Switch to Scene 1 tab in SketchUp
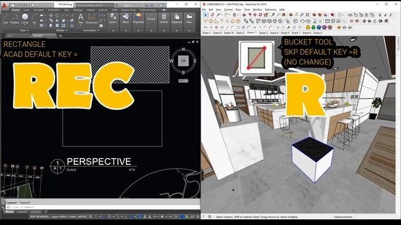 pyautogui.click(x=206, y=32)
